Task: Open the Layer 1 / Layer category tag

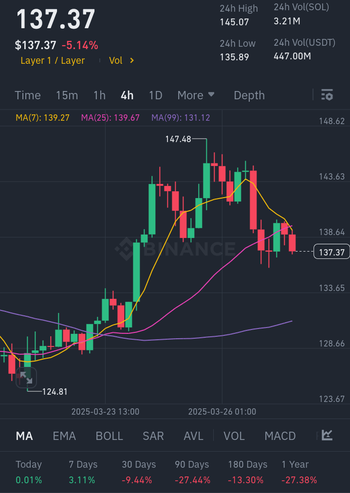Action: click(53, 61)
